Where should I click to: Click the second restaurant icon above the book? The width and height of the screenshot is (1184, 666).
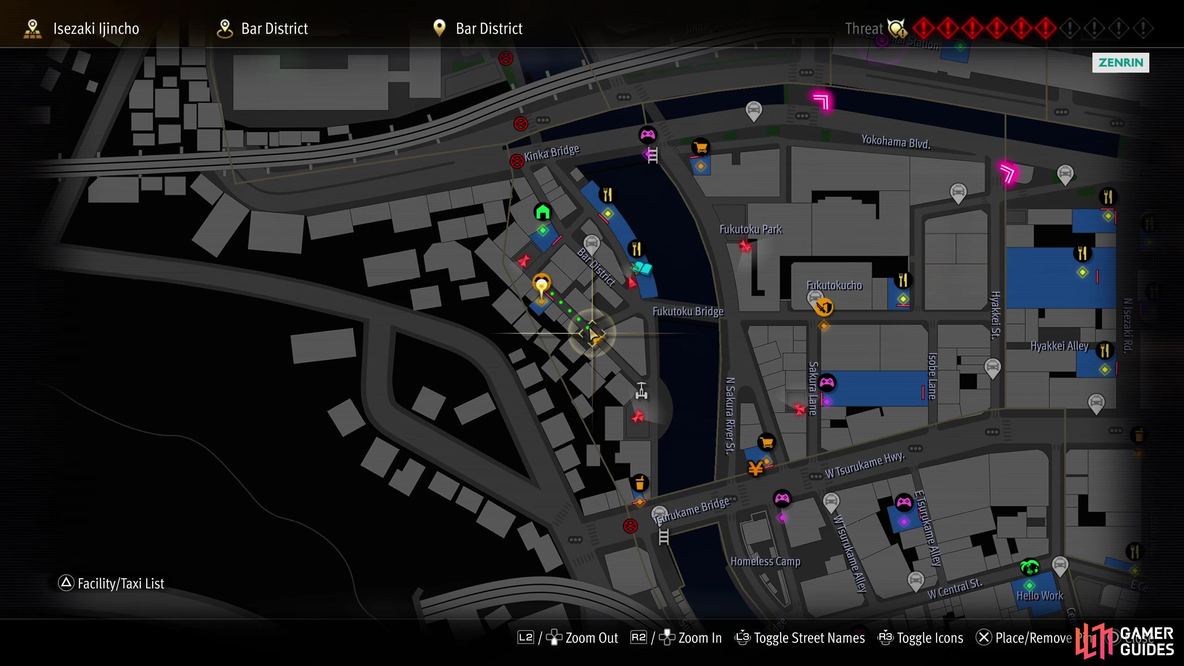(x=636, y=248)
